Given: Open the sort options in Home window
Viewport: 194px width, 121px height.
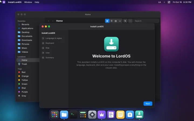Looking at the screenshot, I should pos(125,21).
